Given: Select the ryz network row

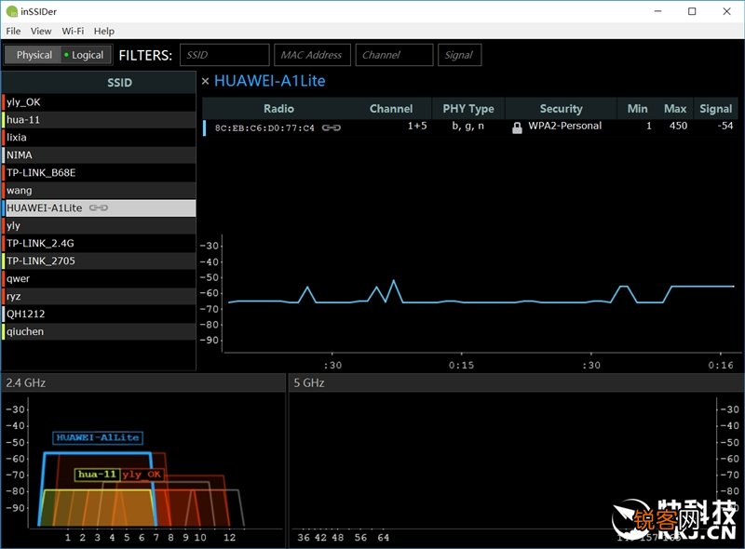Looking at the screenshot, I should click(99, 296).
